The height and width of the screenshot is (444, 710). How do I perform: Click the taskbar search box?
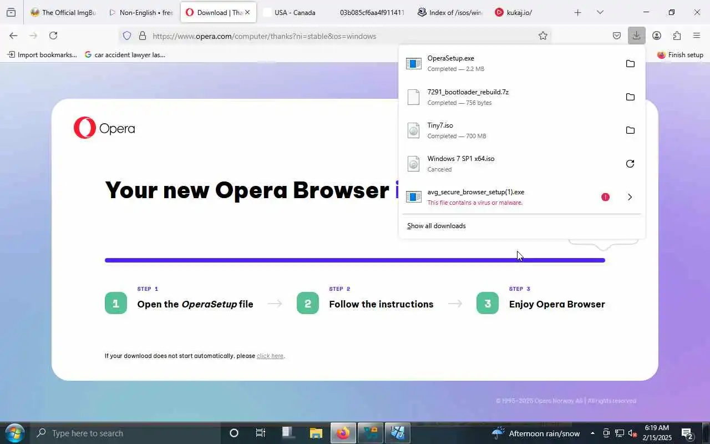coord(125,433)
